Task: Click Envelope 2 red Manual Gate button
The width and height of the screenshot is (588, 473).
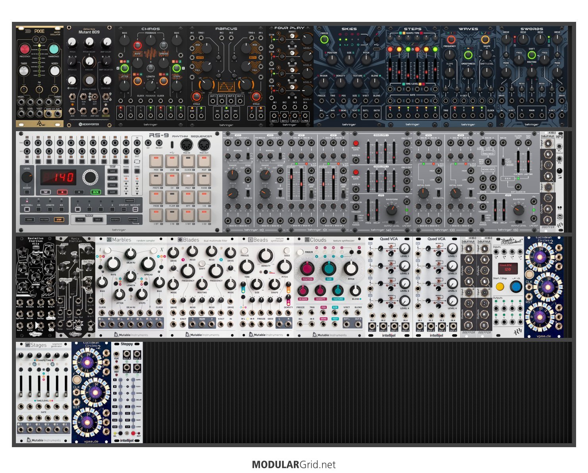Action: click(356, 172)
